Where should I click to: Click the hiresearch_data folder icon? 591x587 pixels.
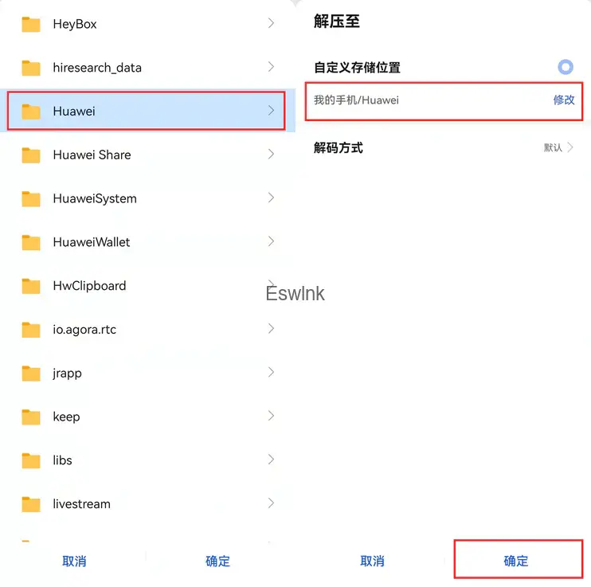[31, 68]
